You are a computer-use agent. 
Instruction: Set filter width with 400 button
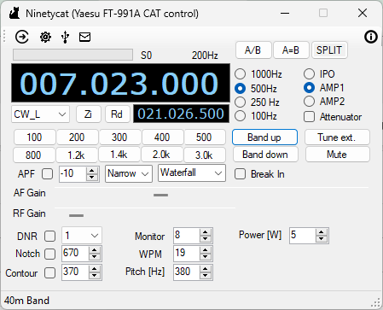tap(162, 137)
